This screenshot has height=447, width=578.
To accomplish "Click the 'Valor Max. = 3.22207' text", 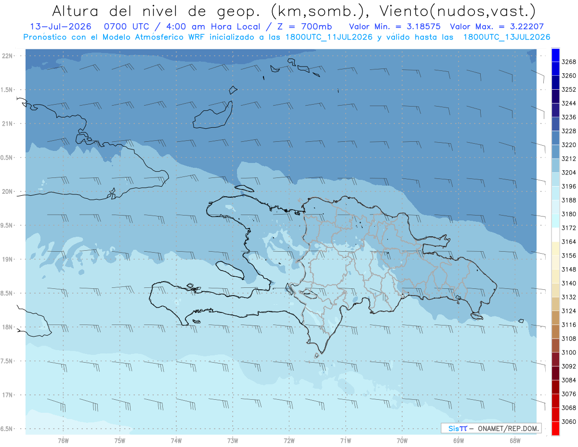I will click(497, 27).
